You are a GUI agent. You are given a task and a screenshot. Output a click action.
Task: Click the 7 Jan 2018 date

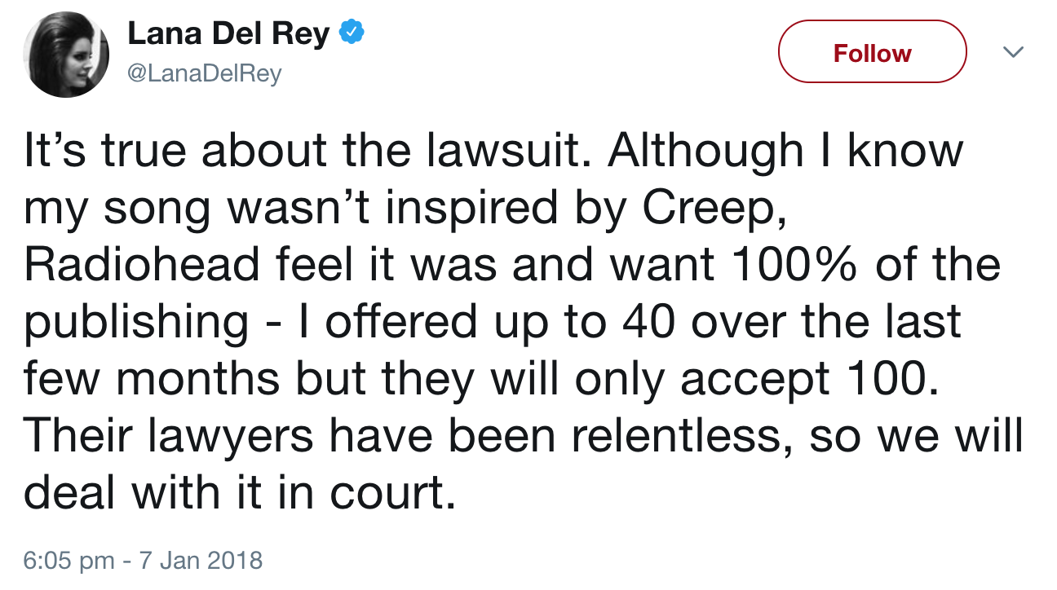pyautogui.click(x=198, y=561)
